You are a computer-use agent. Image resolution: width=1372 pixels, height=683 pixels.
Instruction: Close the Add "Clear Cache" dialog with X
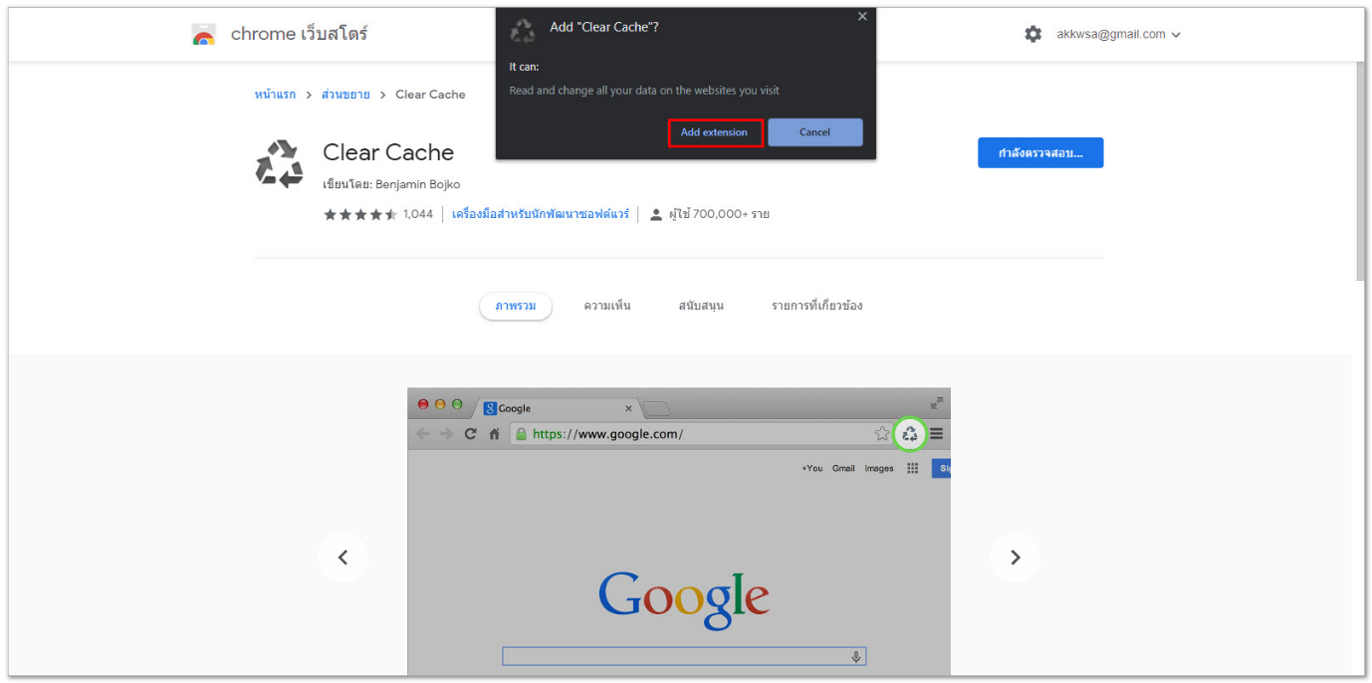[862, 16]
